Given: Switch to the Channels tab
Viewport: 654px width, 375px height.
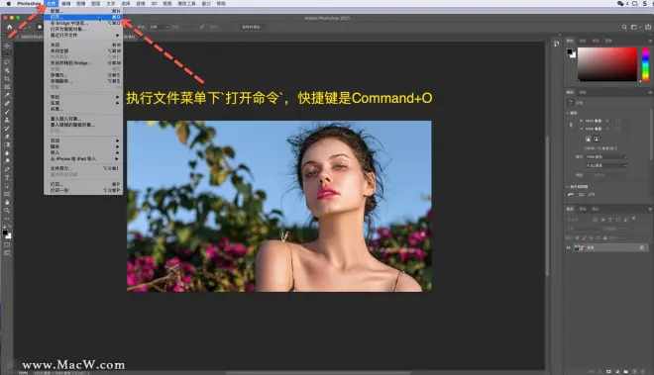Looking at the screenshot, I should pos(583,209).
